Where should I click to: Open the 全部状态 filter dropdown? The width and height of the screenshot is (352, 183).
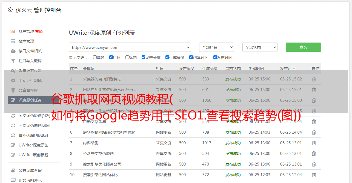pos(260,47)
